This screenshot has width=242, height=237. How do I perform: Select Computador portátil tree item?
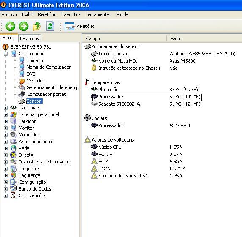pyautogui.click(x=47, y=94)
